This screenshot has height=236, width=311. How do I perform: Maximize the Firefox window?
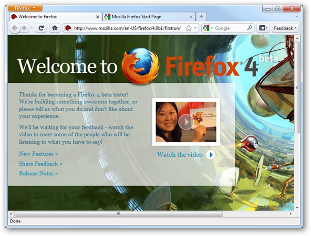tap(278, 9)
